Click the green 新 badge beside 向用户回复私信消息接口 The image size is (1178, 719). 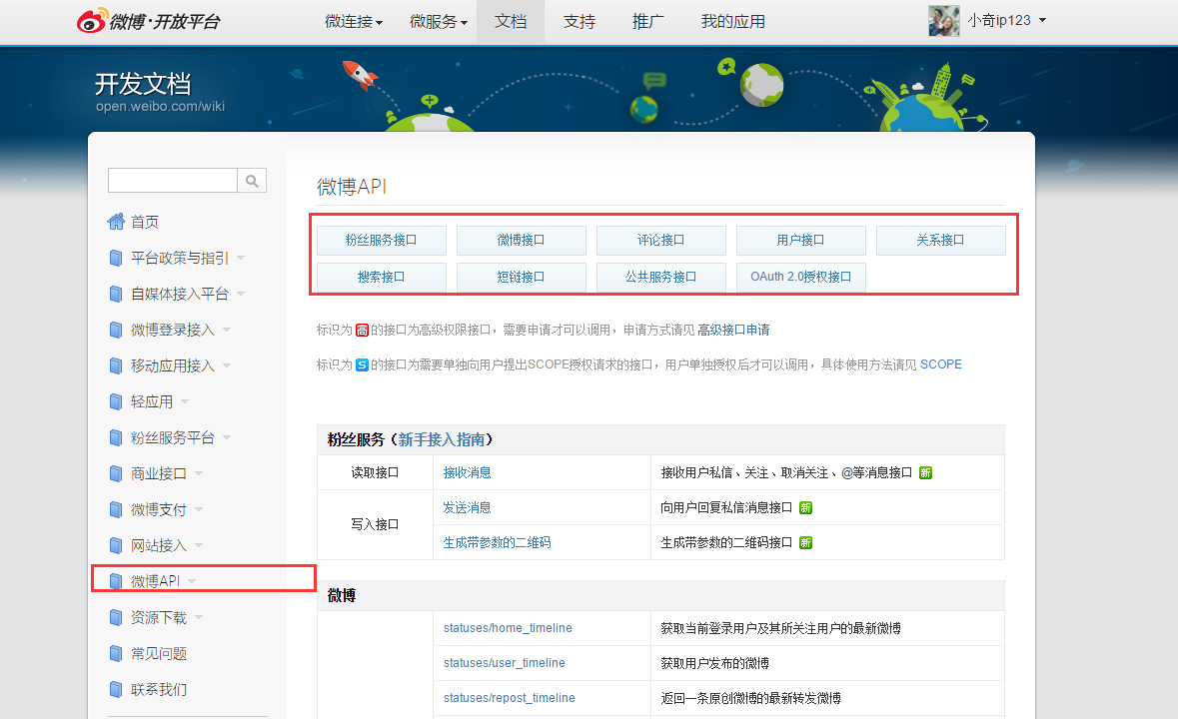click(805, 508)
